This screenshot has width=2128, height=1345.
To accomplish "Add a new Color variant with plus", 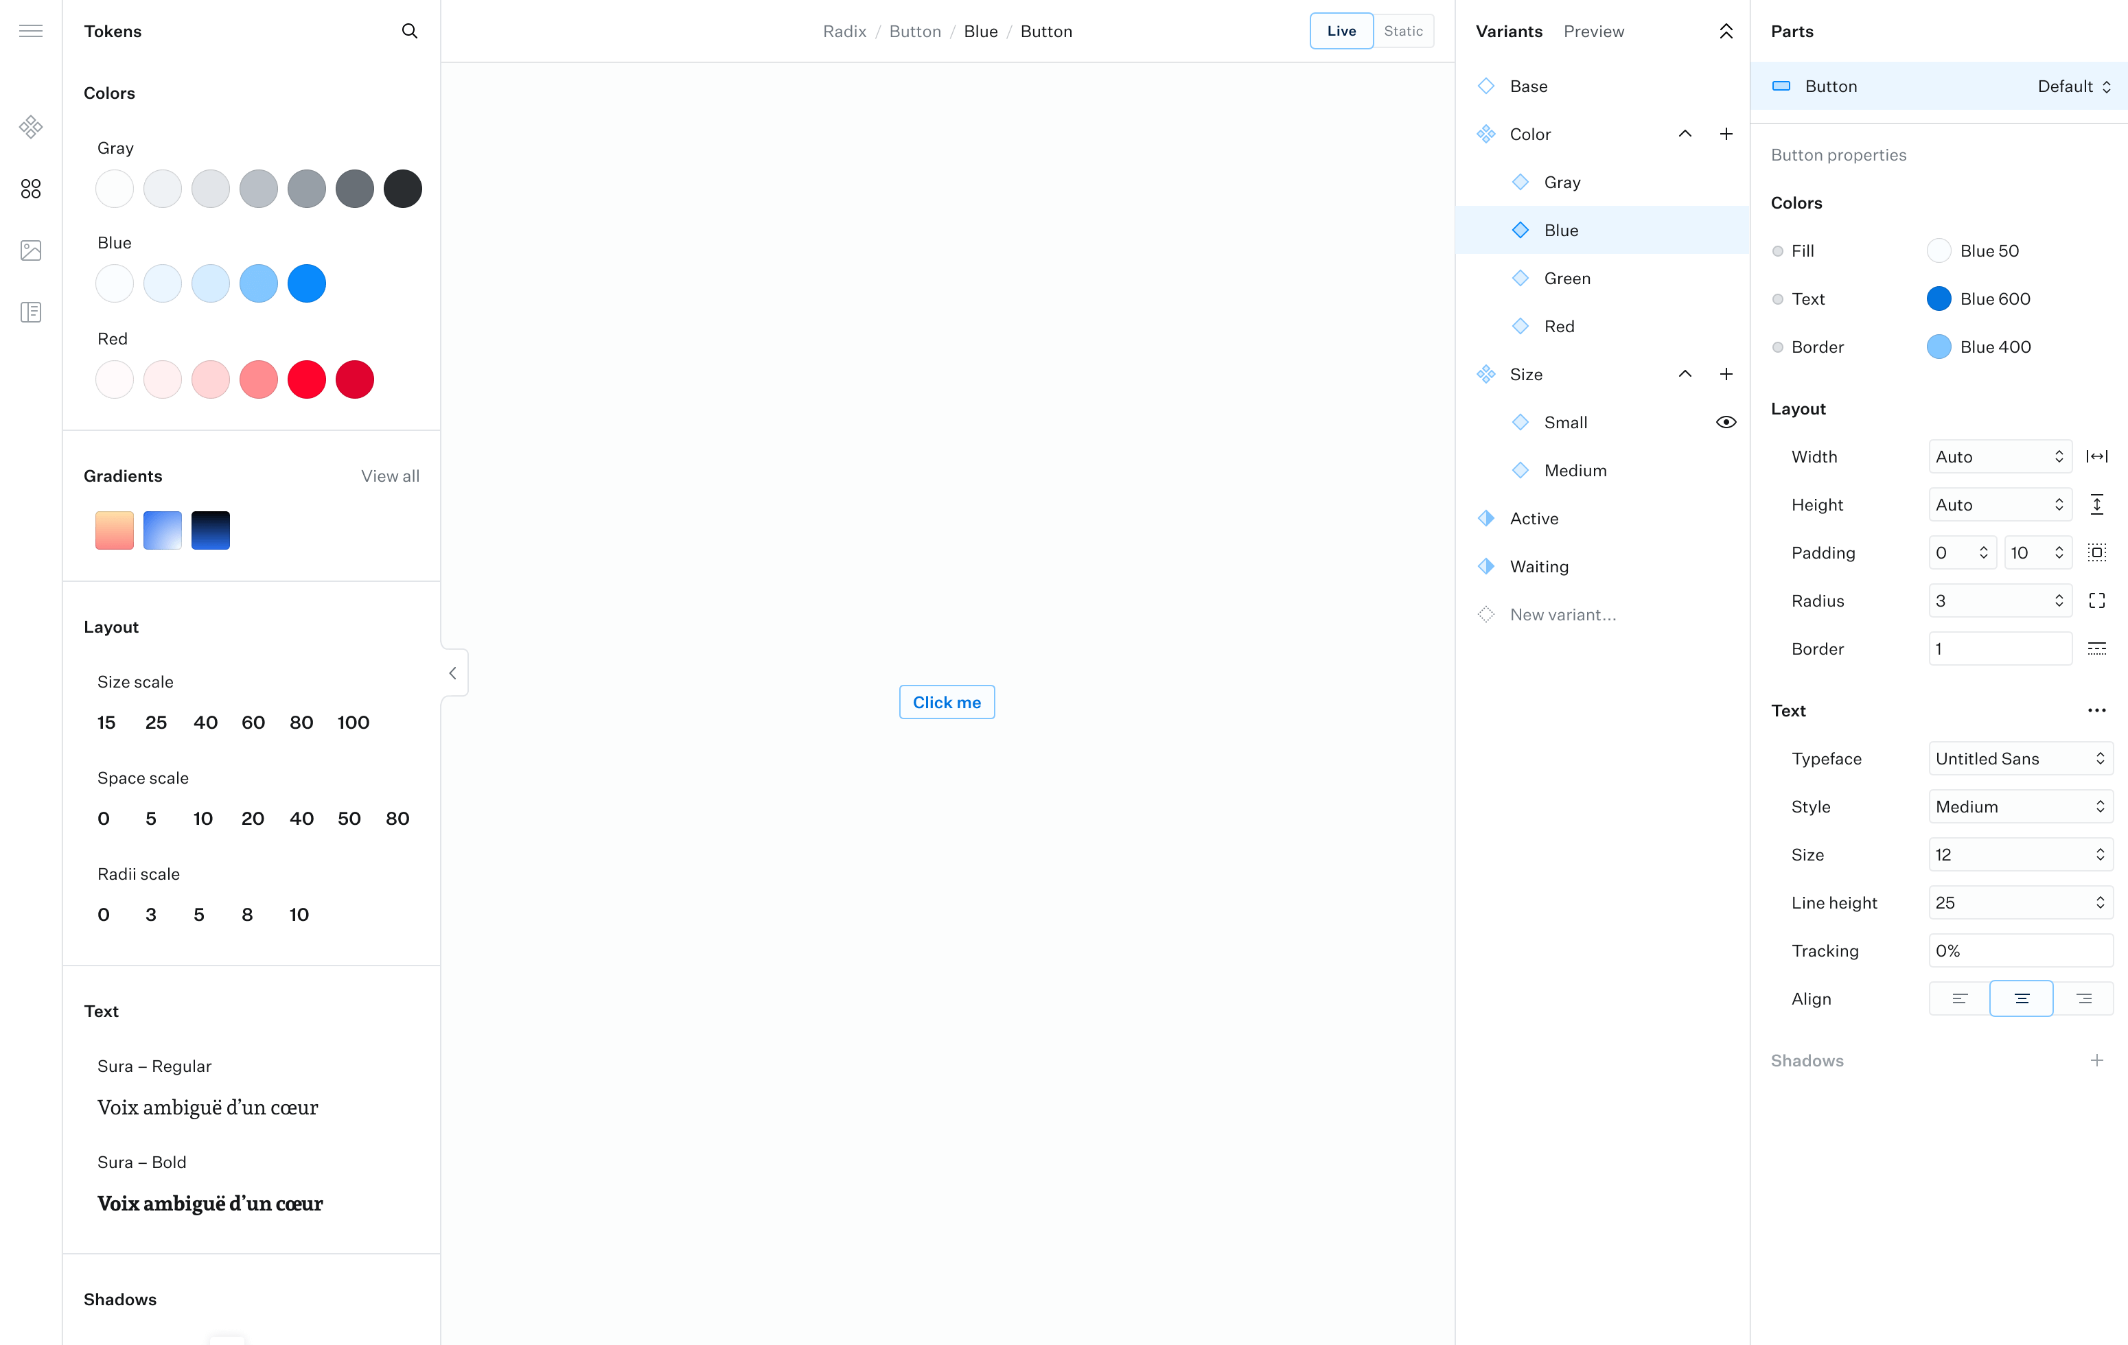I will pos(1726,134).
